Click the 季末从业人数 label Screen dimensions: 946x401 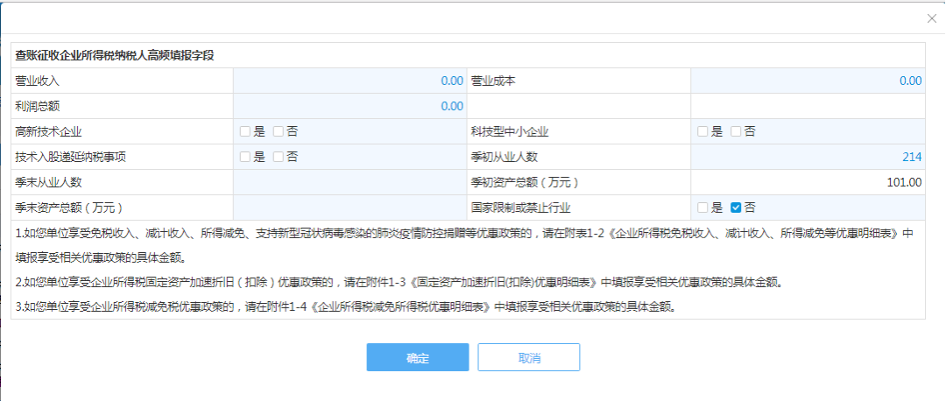[x=49, y=182]
